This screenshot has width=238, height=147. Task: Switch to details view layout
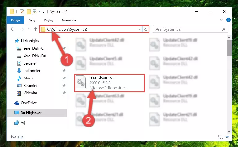coord(220,137)
